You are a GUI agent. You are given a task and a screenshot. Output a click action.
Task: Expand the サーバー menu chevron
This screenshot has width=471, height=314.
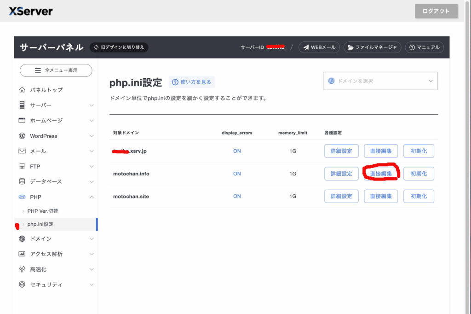(x=92, y=105)
